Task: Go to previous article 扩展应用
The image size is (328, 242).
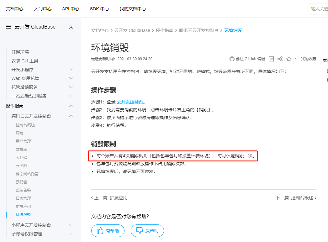Action: pos(109,198)
